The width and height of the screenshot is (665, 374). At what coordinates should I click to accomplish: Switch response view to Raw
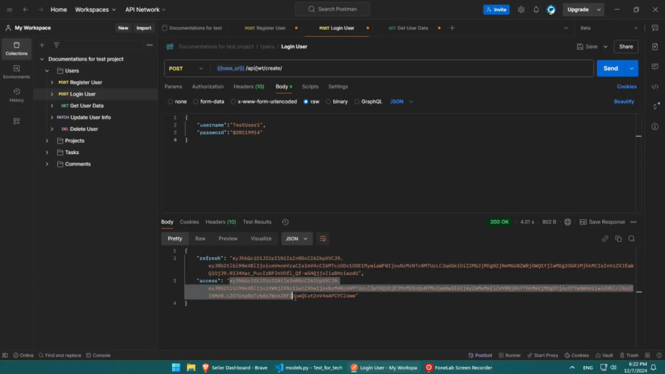pyautogui.click(x=200, y=239)
